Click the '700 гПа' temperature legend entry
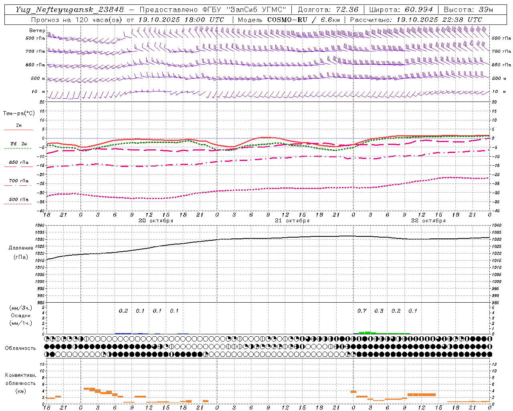513x411 pixels. click(19, 181)
